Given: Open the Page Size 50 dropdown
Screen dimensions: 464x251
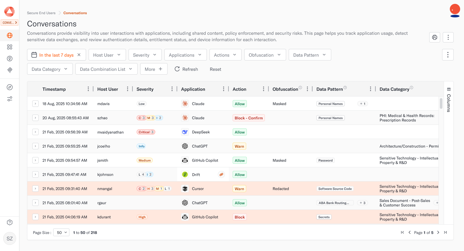Looking at the screenshot, I should (x=61, y=232).
